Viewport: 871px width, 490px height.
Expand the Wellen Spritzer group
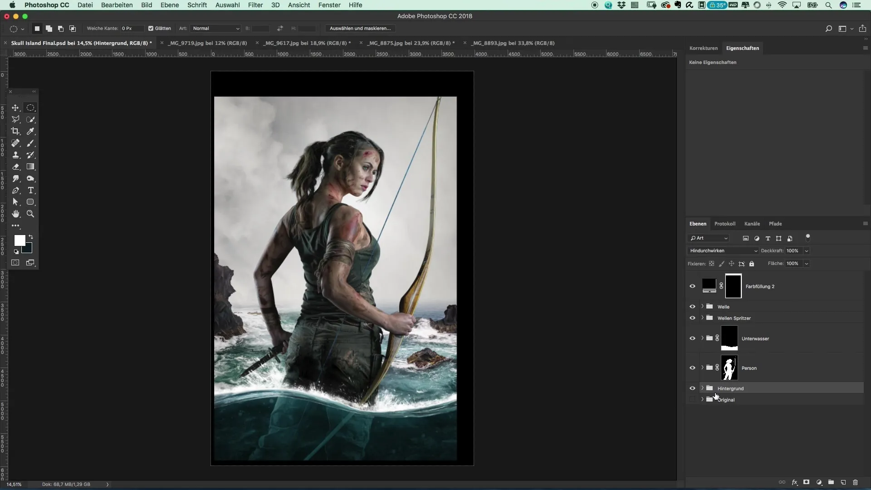click(x=702, y=318)
